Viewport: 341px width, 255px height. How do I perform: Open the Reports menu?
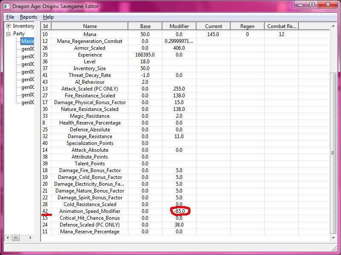tap(28, 17)
